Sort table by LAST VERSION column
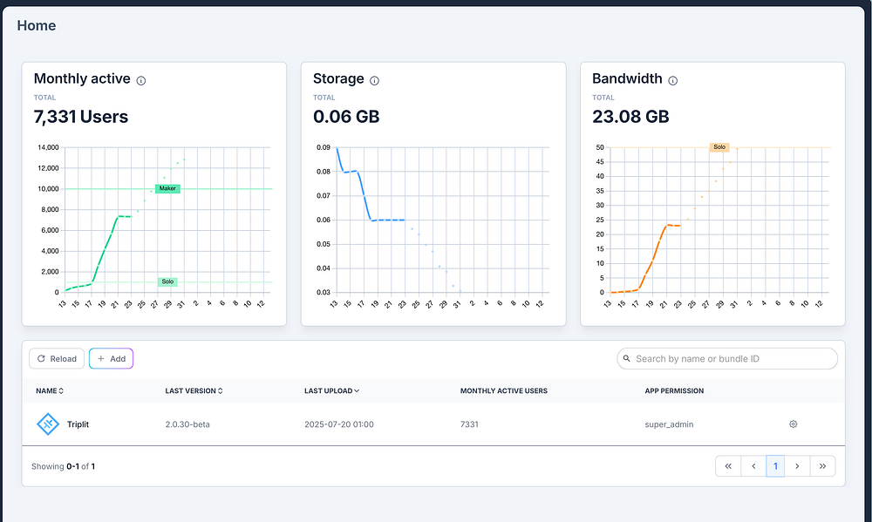Image resolution: width=872 pixels, height=522 pixels. coord(194,390)
